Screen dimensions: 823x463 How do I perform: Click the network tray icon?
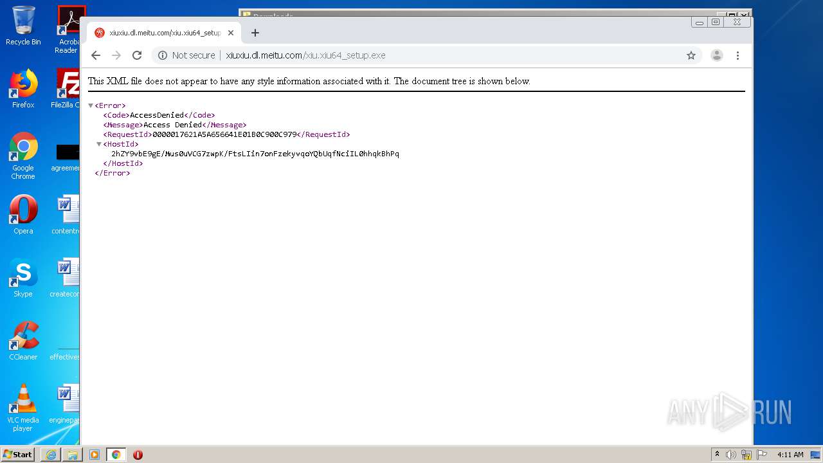click(746, 455)
